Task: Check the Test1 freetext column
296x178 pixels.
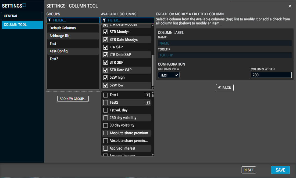Action: (106, 95)
